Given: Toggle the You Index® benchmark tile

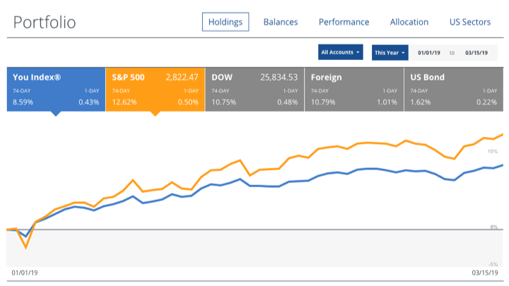Looking at the screenshot, I should [x=56, y=89].
